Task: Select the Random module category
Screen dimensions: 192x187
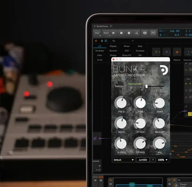Action: pos(113,51)
